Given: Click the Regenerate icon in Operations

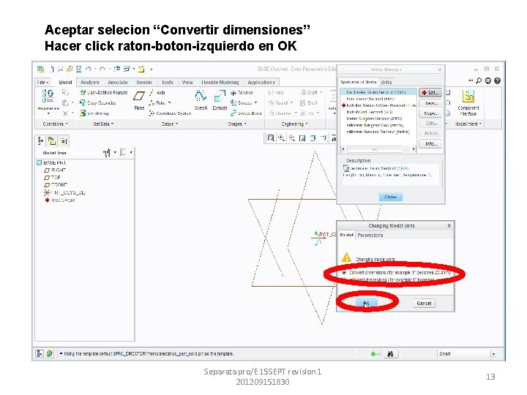Looking at the screenshot, I should [48, 96].
